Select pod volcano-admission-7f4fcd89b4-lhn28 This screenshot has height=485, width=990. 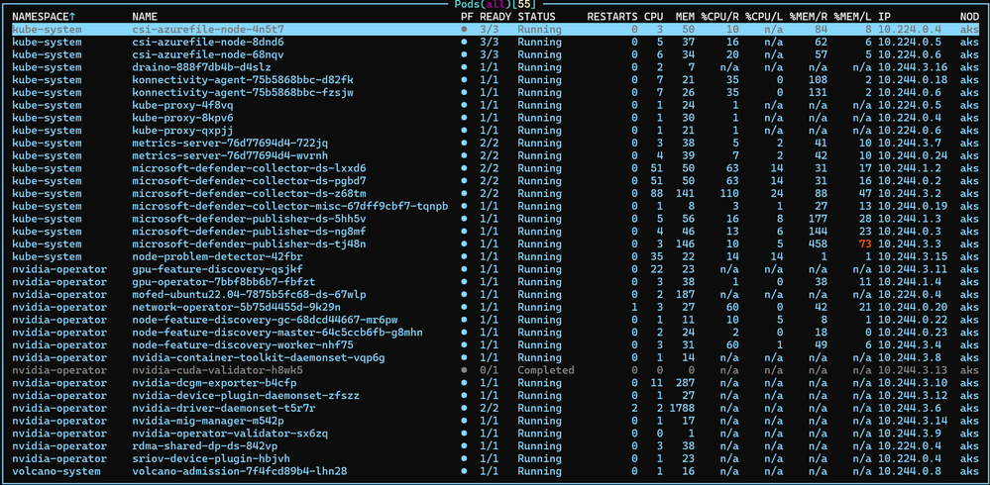pyautogui.click(x=495, y=470)
